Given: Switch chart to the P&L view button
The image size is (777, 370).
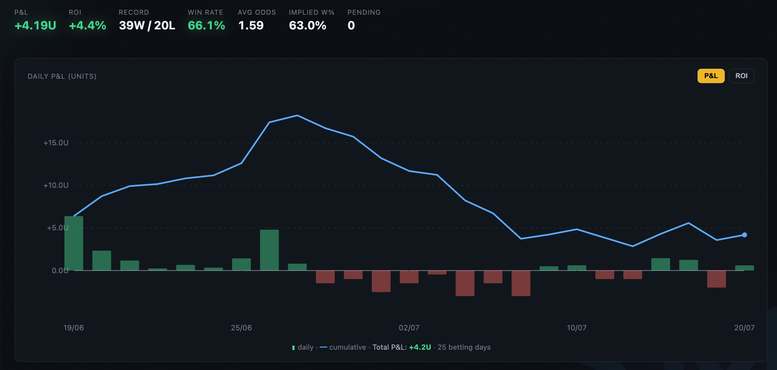Looking at the screenshot, I should pos(711,76).
